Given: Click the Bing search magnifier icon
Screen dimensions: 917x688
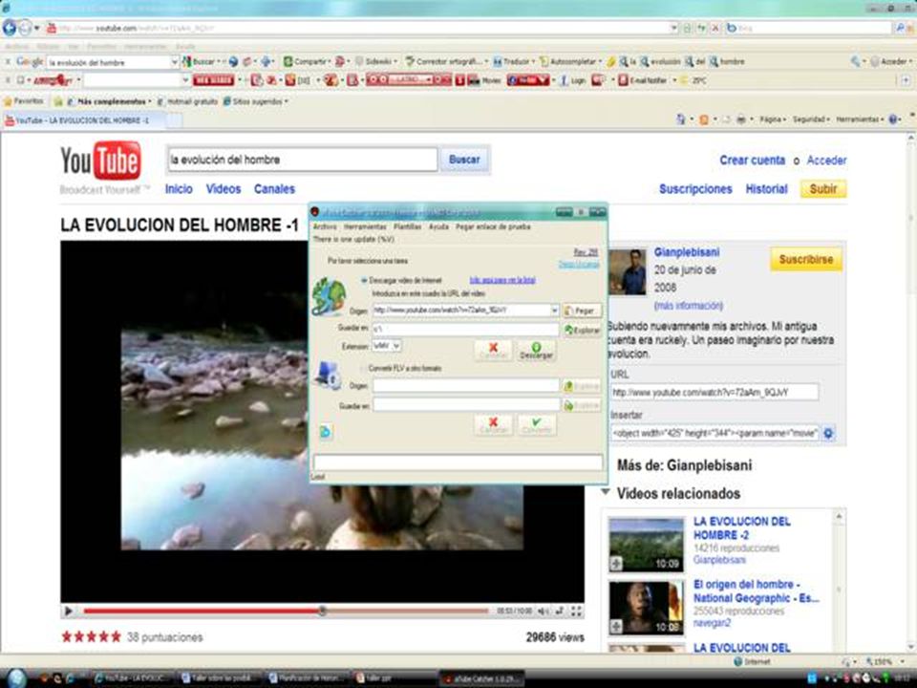Looking at the screenshot, I should tap(900, 28).
